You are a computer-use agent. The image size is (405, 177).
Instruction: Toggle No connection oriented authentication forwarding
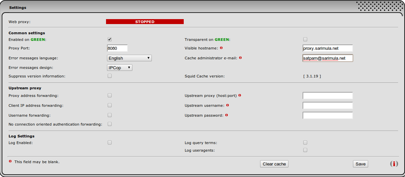pos(110,124)
